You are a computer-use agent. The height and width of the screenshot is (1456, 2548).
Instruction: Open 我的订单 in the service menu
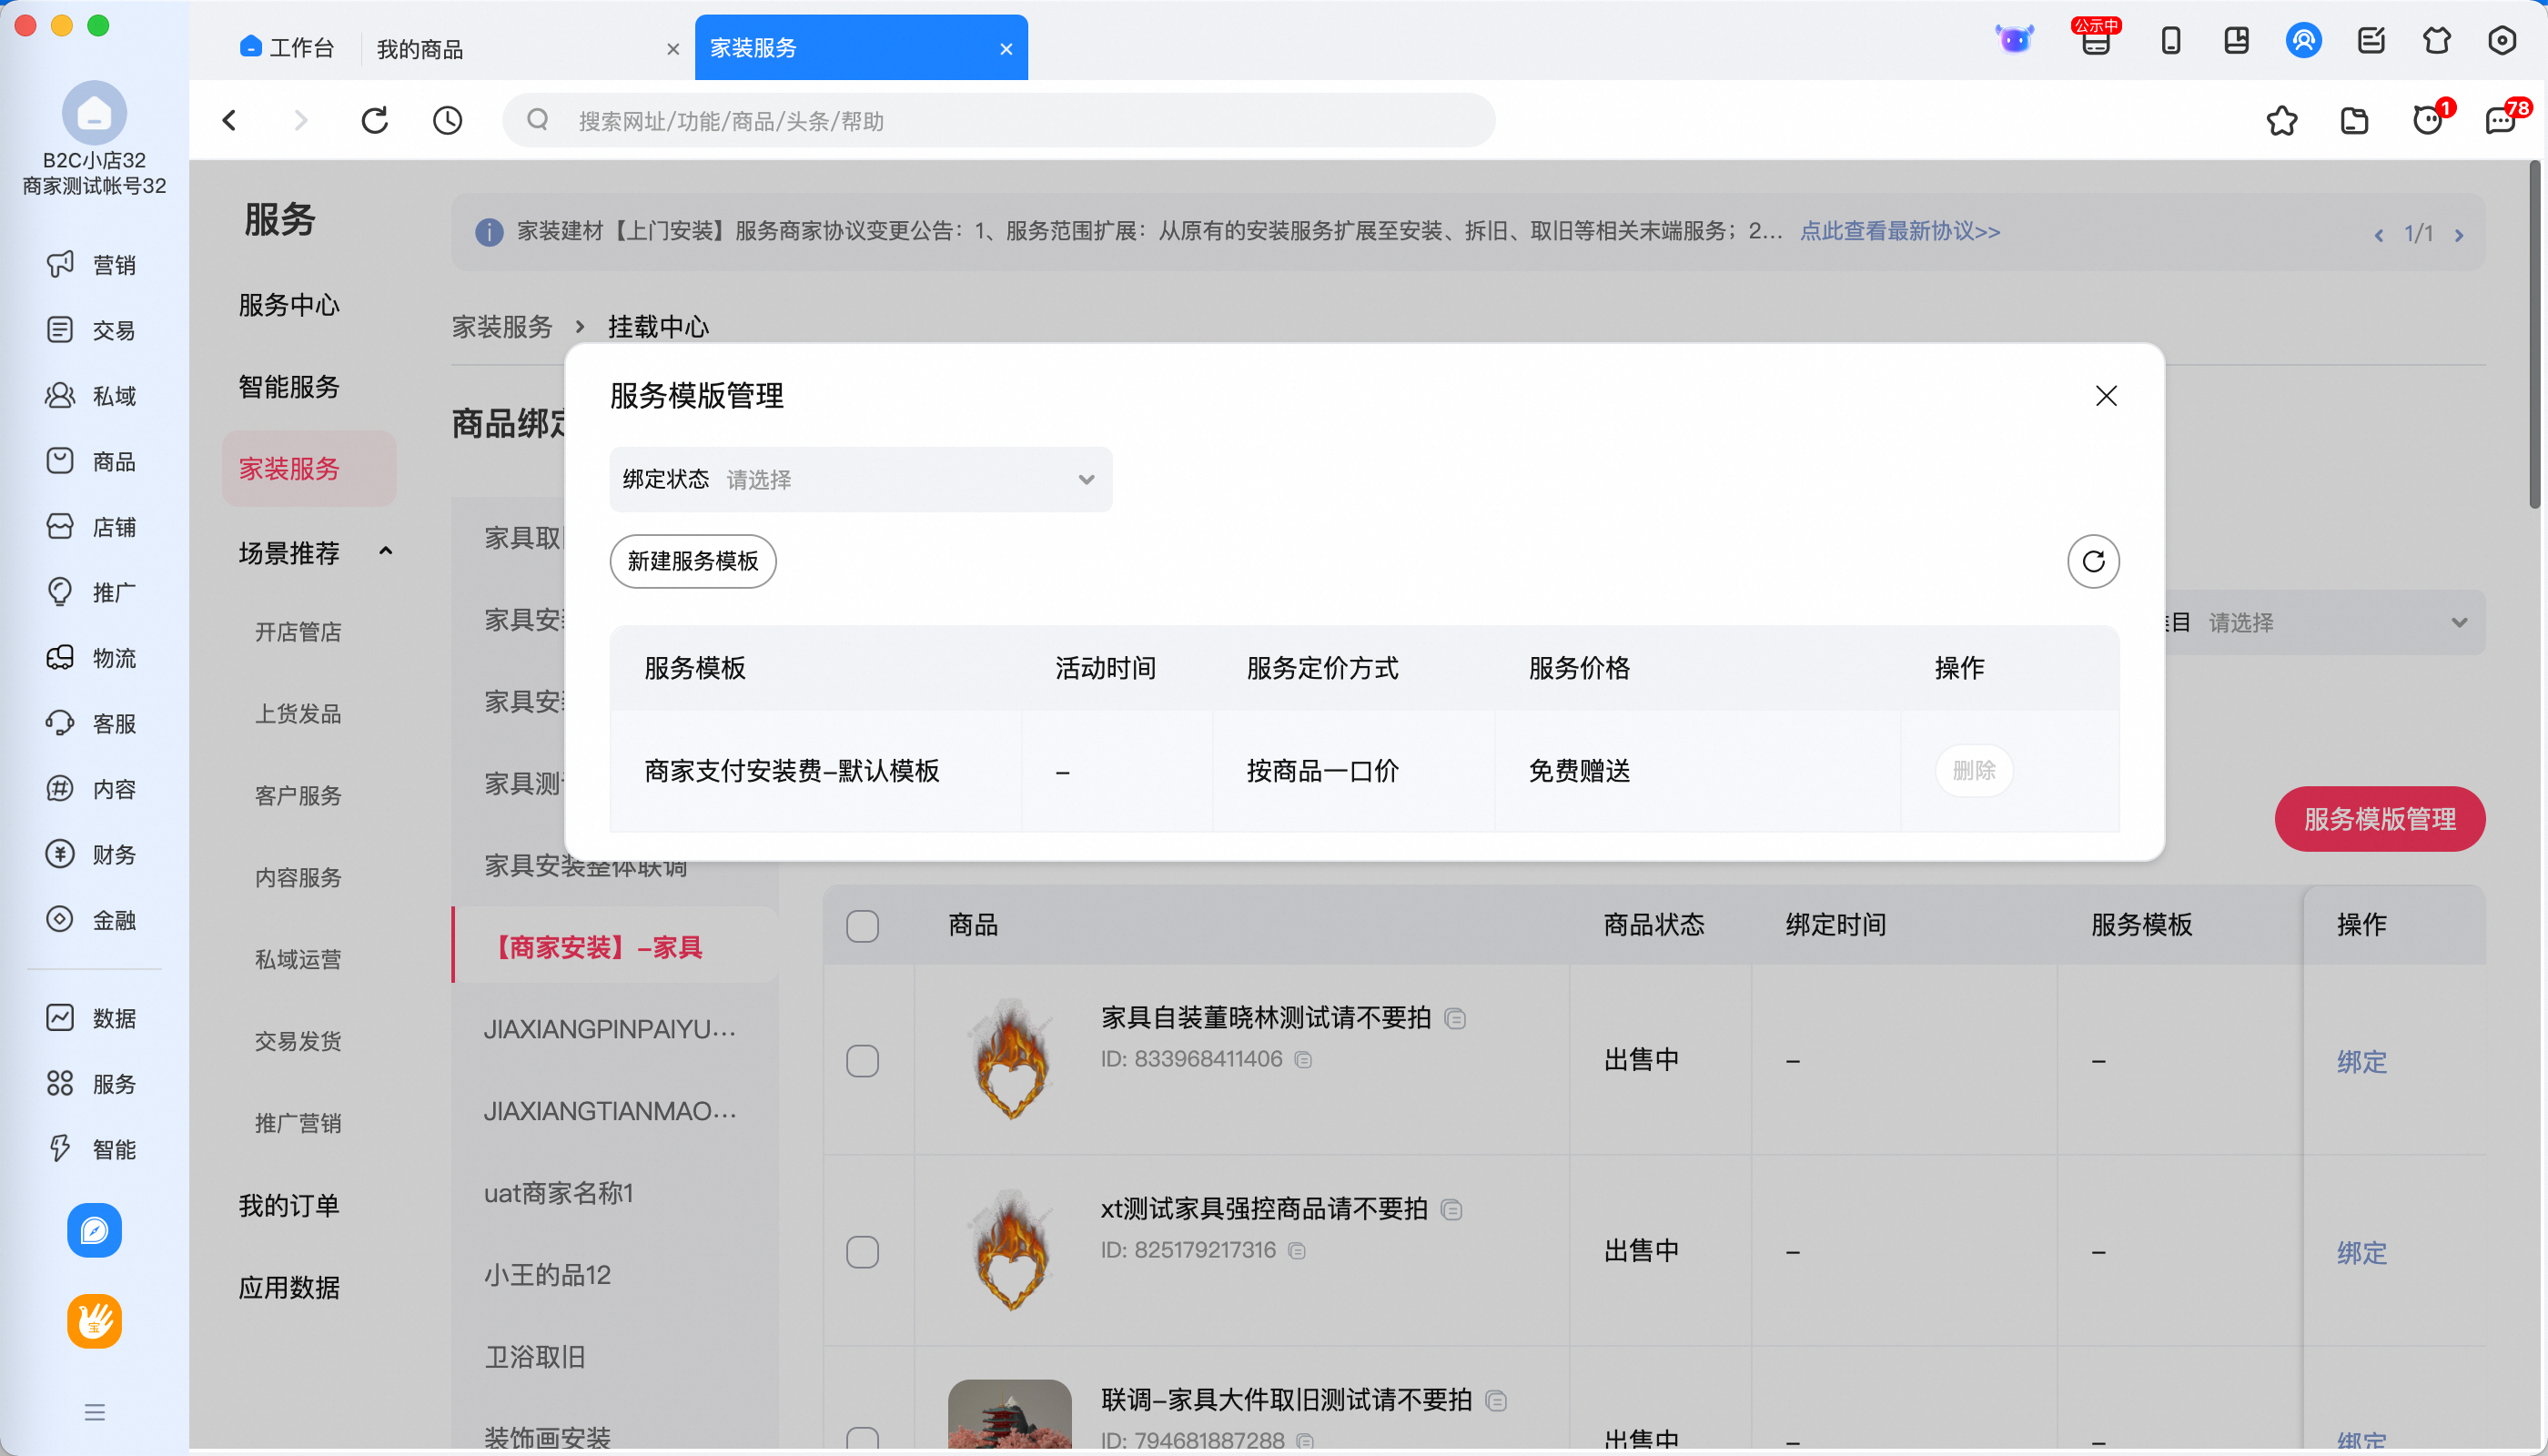[x=289, y=1205]
